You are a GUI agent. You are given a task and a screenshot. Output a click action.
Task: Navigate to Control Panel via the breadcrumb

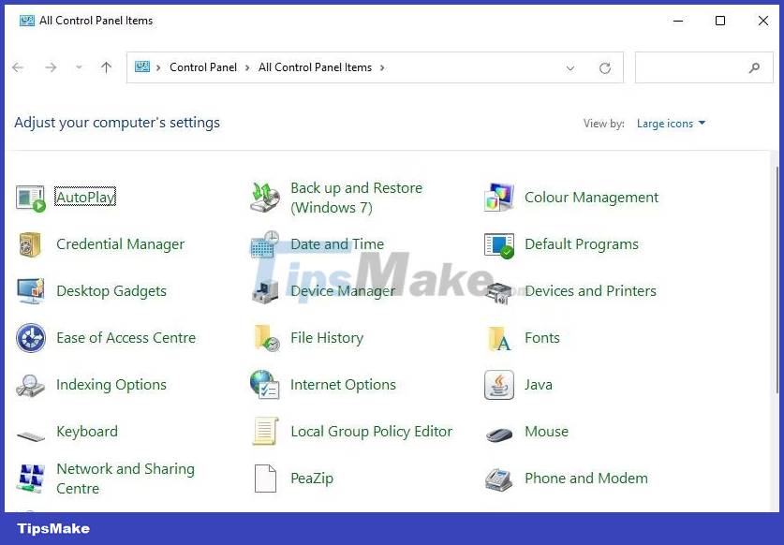[x=203, y=67]
